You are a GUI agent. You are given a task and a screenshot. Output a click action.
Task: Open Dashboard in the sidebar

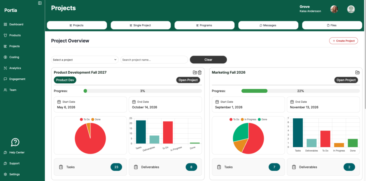coord(14,24)
